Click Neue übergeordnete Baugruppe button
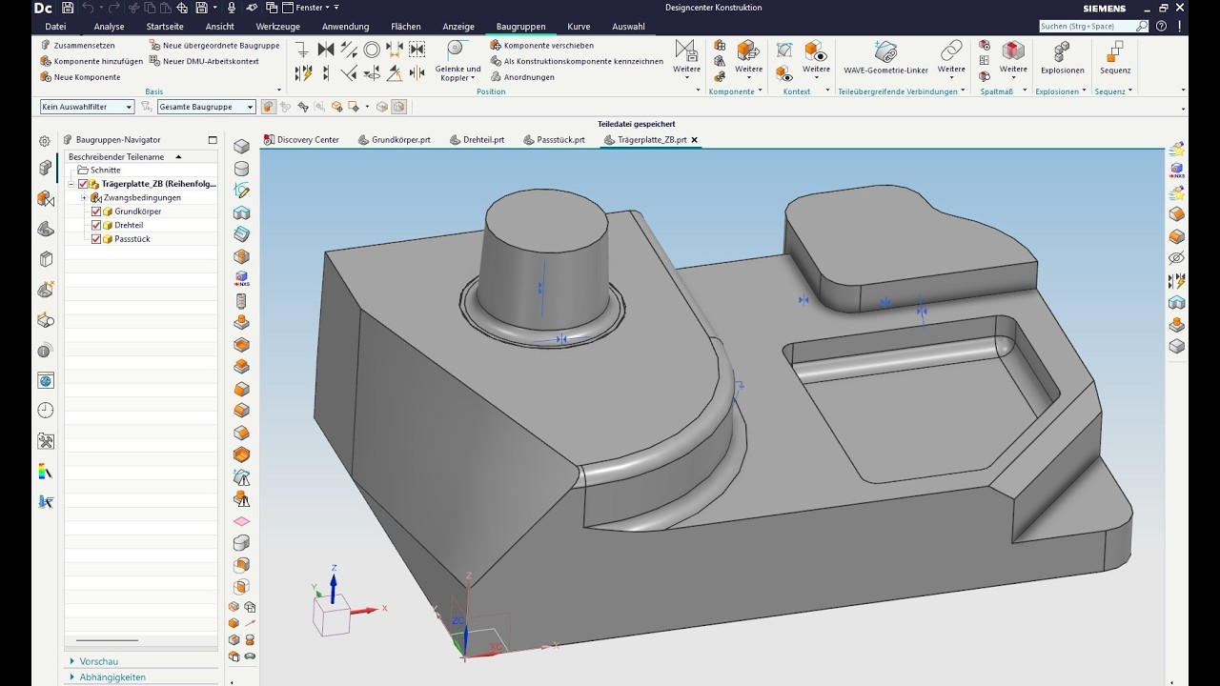Screen dimensions: 1220x686 pos(214,46)
